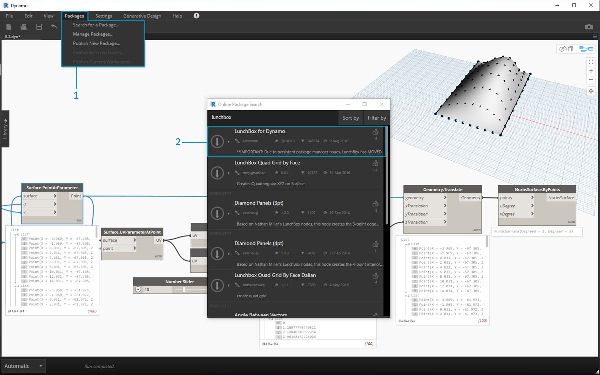Switch to the graph view navigation
The image size is (600, 375).
click(x=585, y=49)
